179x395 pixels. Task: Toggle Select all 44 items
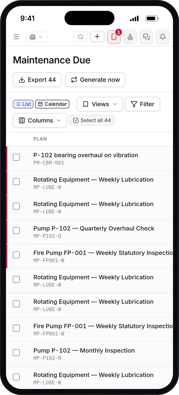(x=92, y=121)
